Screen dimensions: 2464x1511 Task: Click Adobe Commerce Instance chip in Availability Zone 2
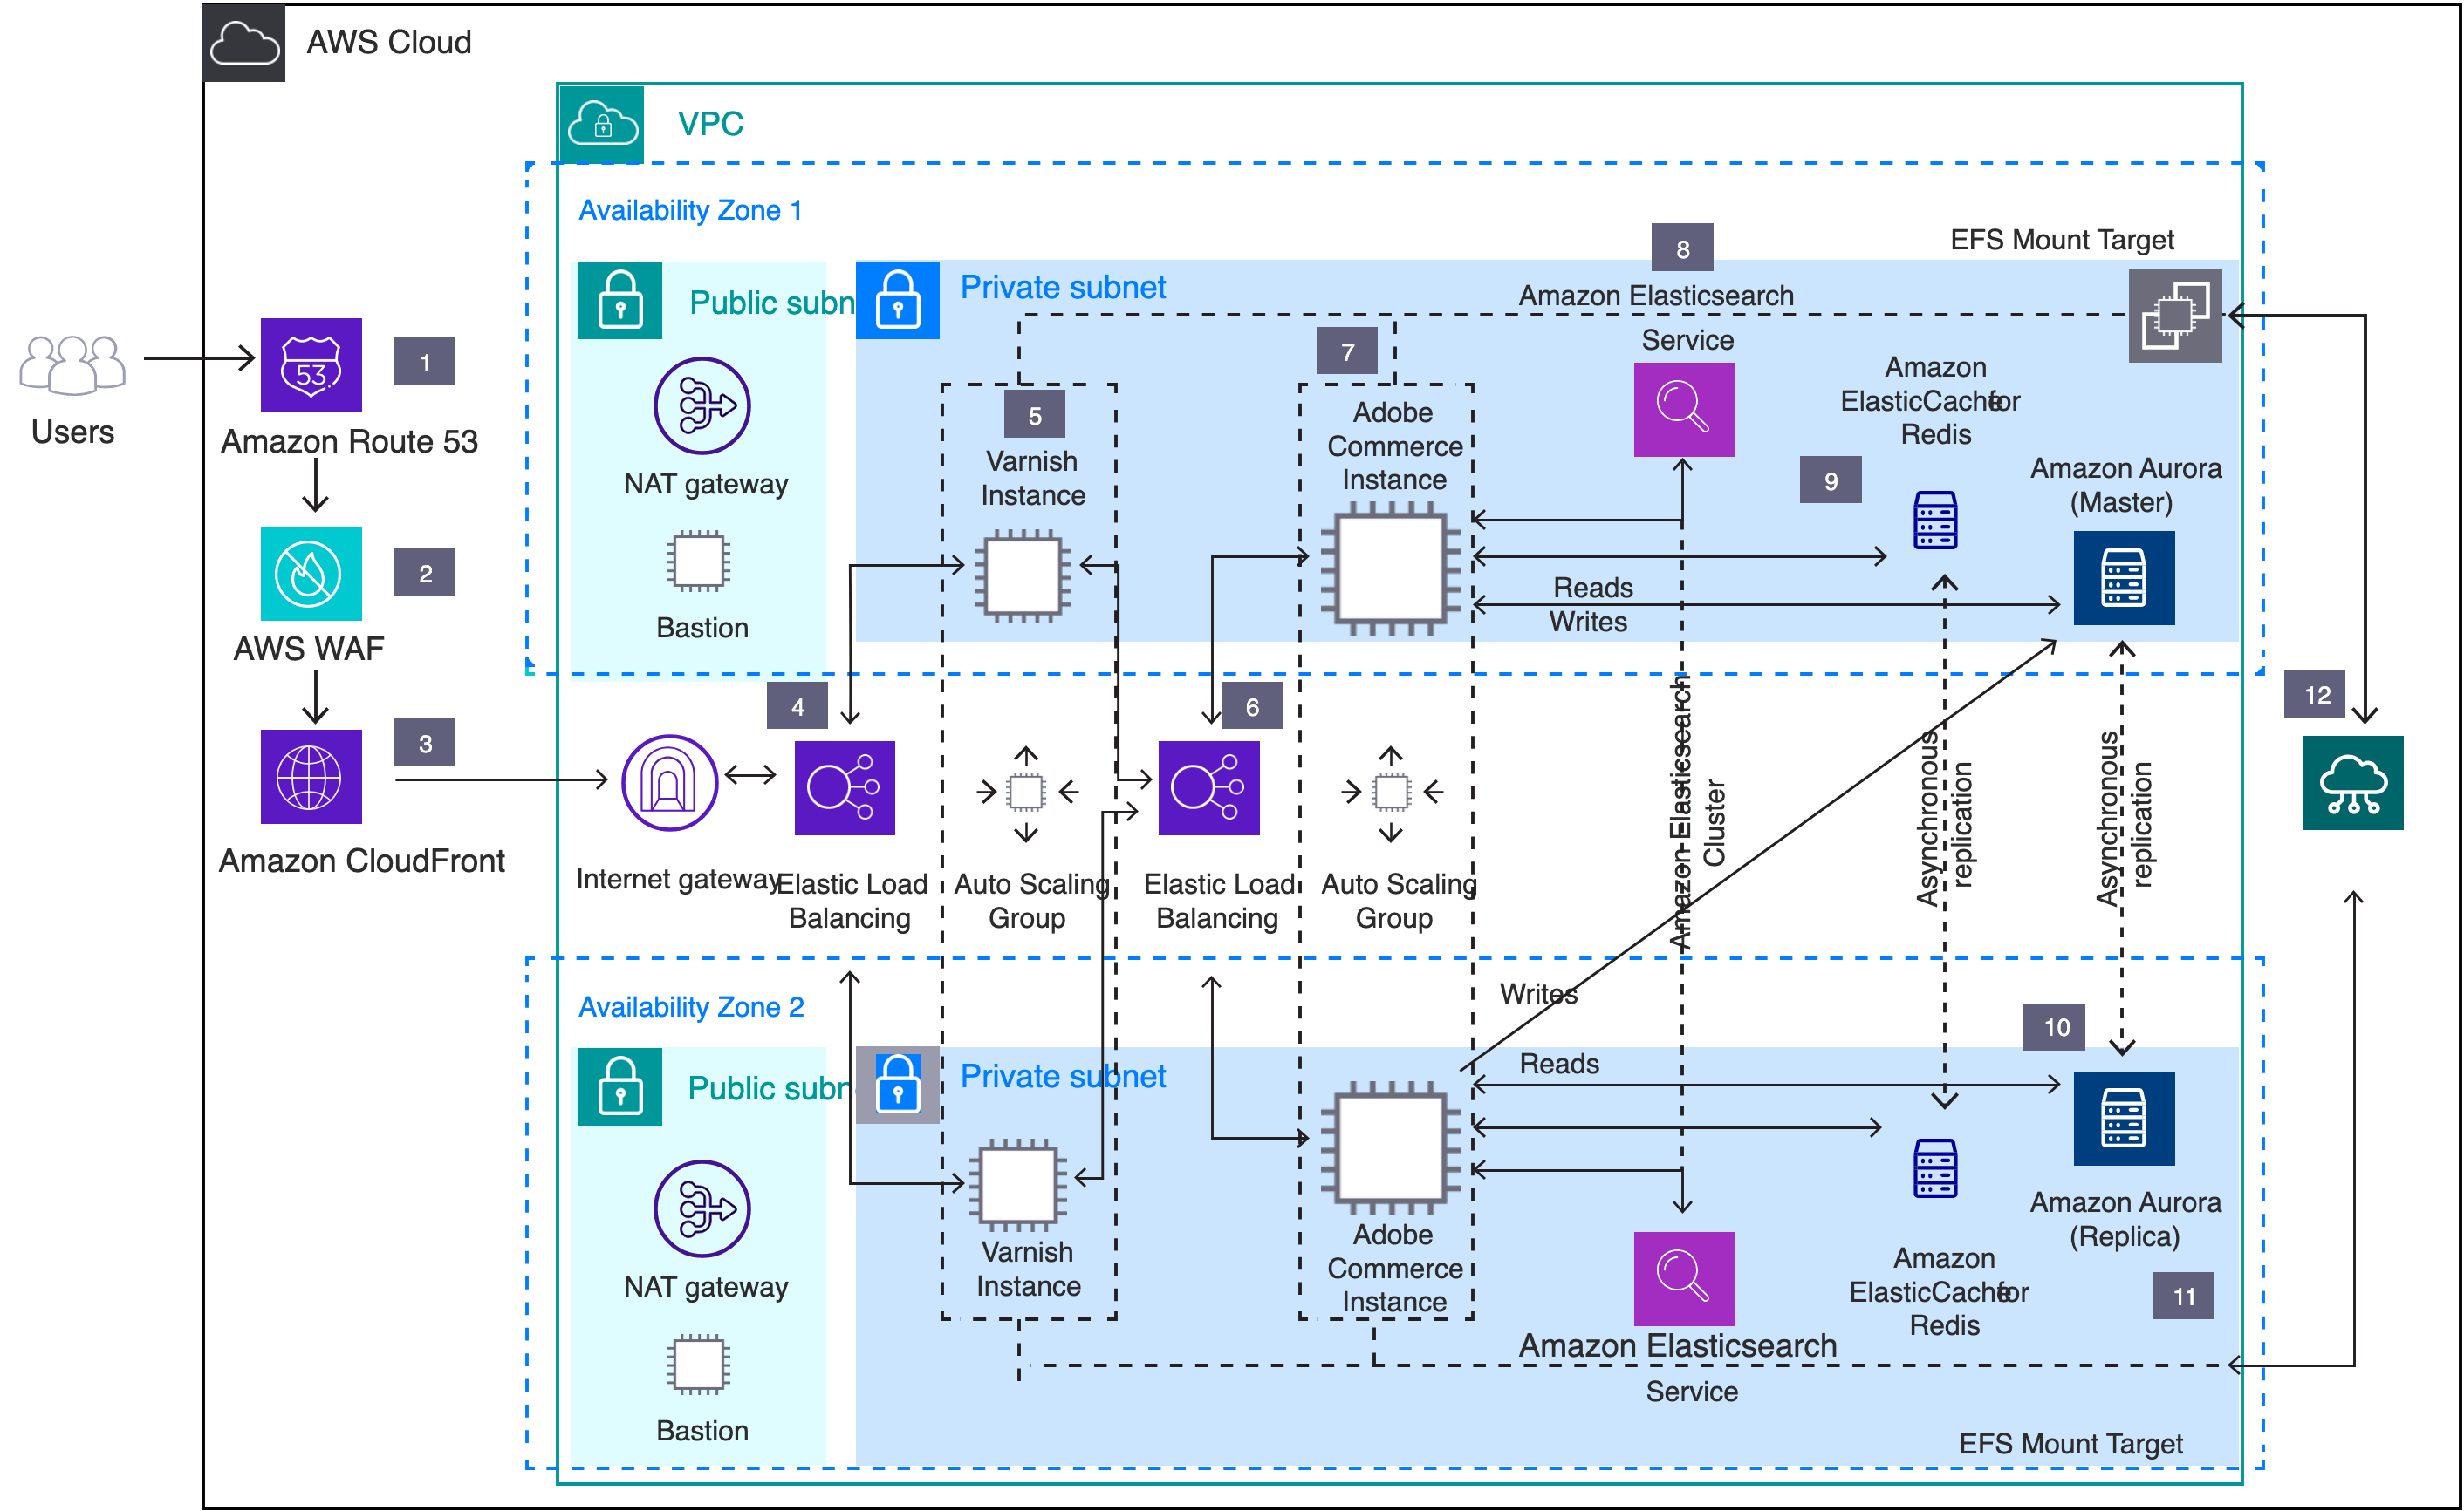click(1391, 1147)
